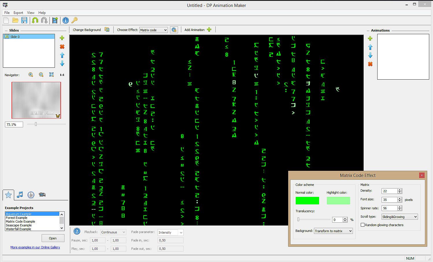
Task: Click the Save project toolbar icon
Action: tap(24, 20)
